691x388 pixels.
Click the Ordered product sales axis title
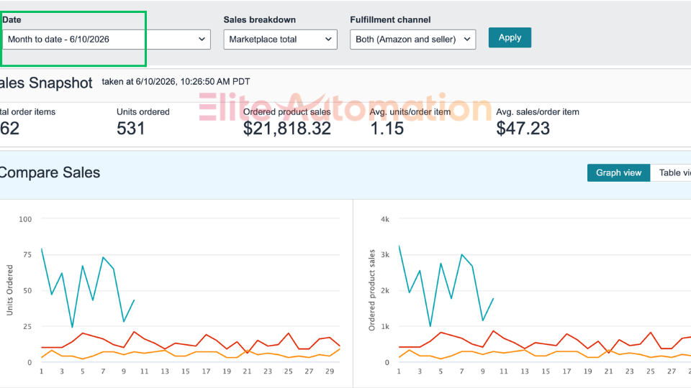point(372,290)
